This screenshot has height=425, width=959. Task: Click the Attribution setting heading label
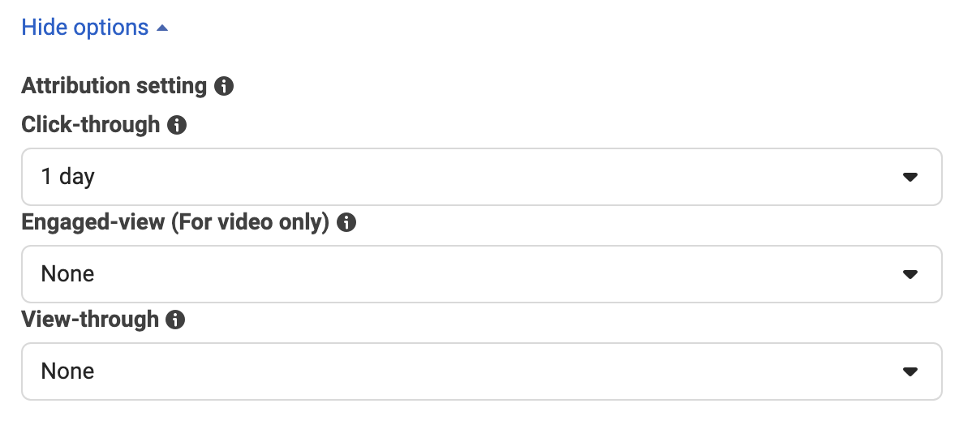(114, 86)
